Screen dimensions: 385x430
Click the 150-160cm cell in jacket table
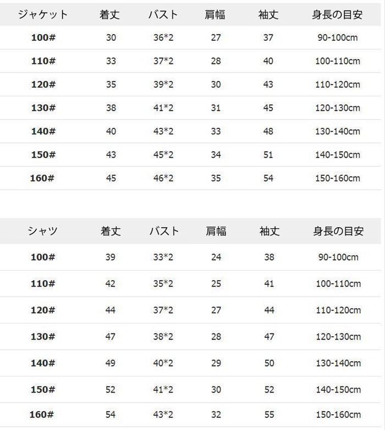(337, 178)
